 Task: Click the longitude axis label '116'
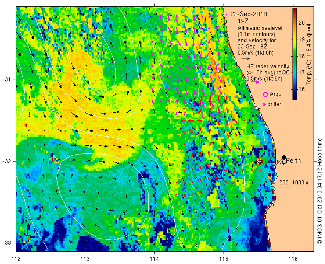pos(293,259)
